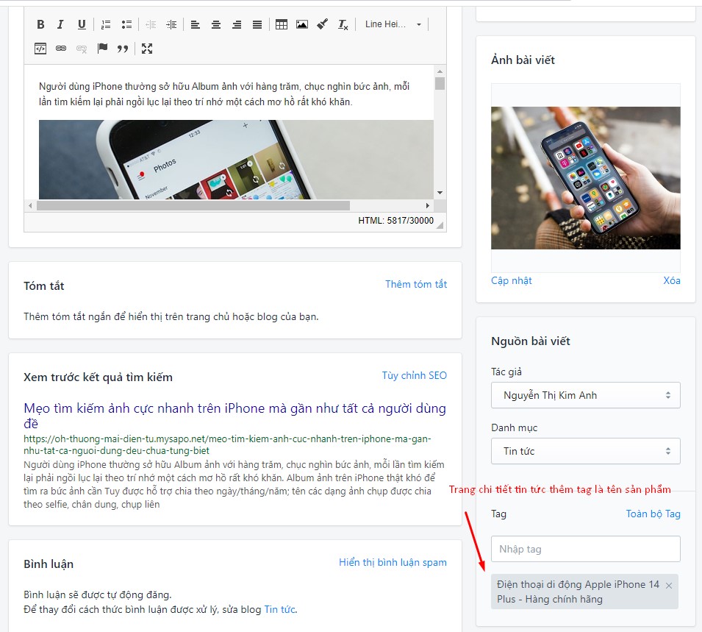Toggle underline formatting
This screenshot has height=632, width=702.
click(82, 24)
